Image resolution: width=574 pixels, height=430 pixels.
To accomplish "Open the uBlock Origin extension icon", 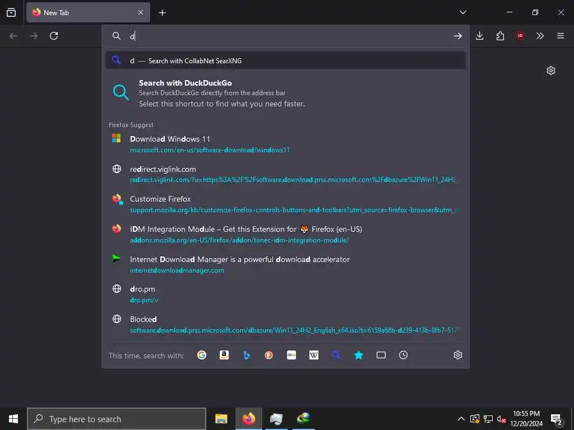I will (x=520, y=36).
